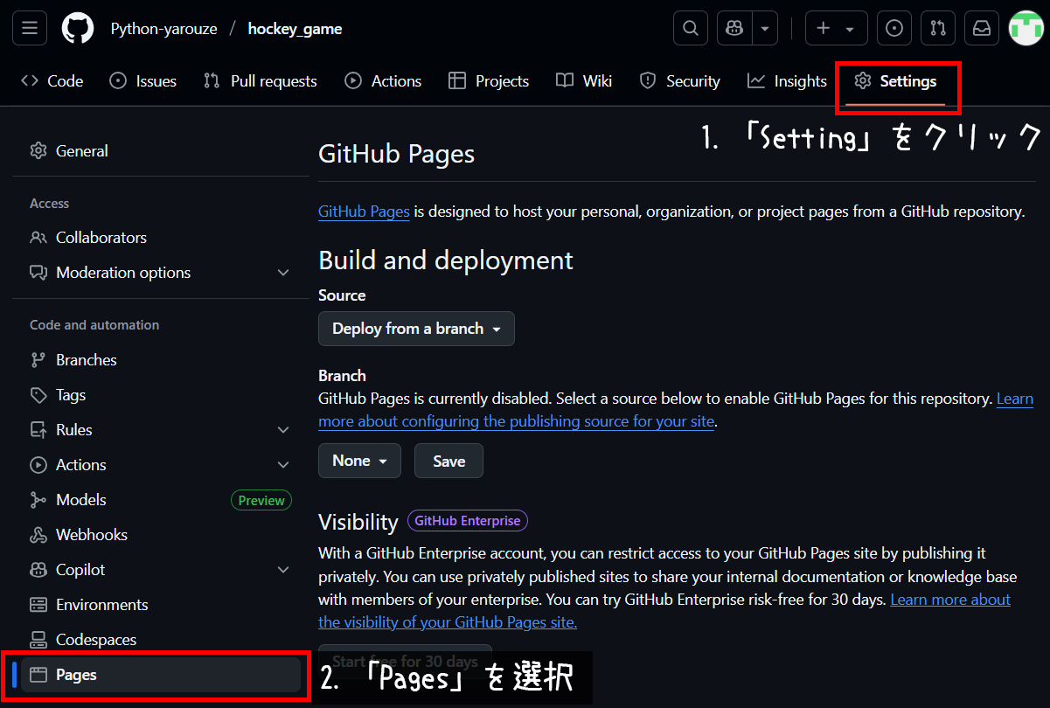Open Copilot chat icon in header
The width and height of the screenshot is (1050, 708).
734,29
